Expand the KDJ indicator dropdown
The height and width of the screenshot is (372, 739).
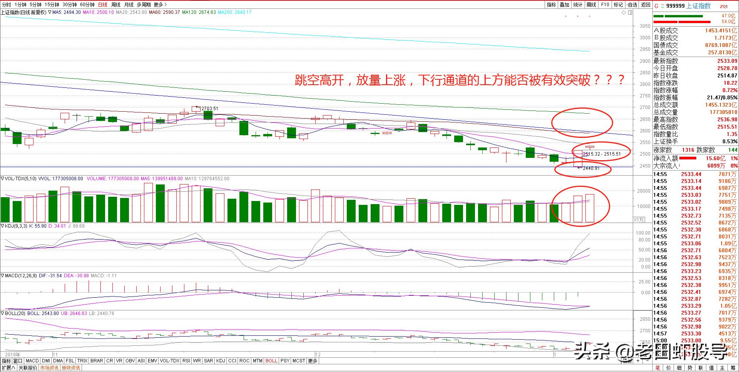(x=2, y=226)
